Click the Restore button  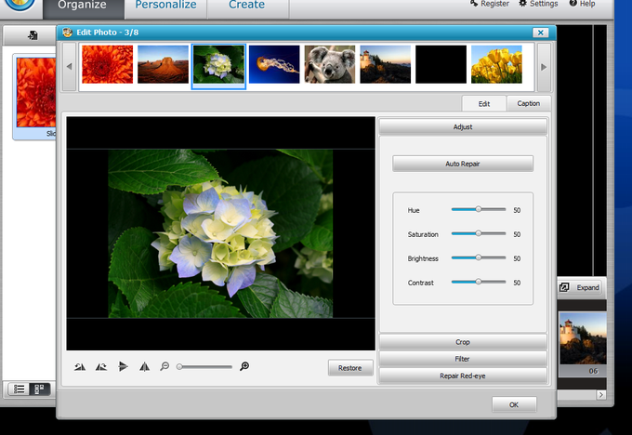[x=349, y=368]
